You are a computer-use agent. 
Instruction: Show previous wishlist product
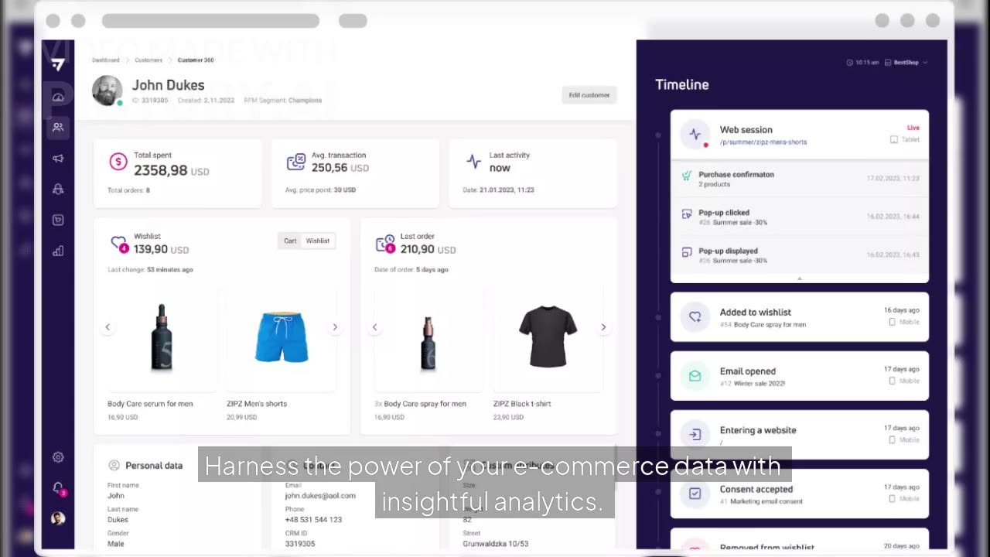108,327
